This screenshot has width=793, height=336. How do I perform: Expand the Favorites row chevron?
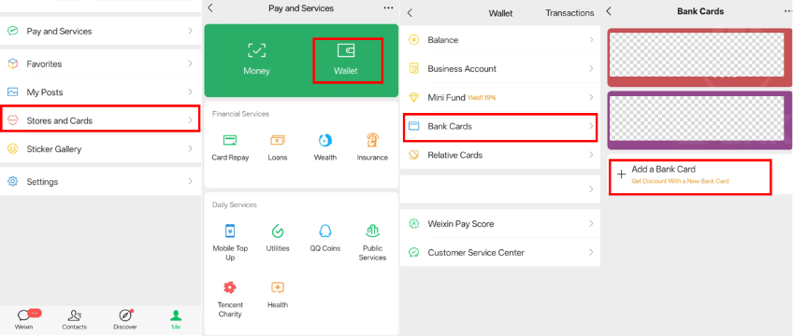point(190,64)
